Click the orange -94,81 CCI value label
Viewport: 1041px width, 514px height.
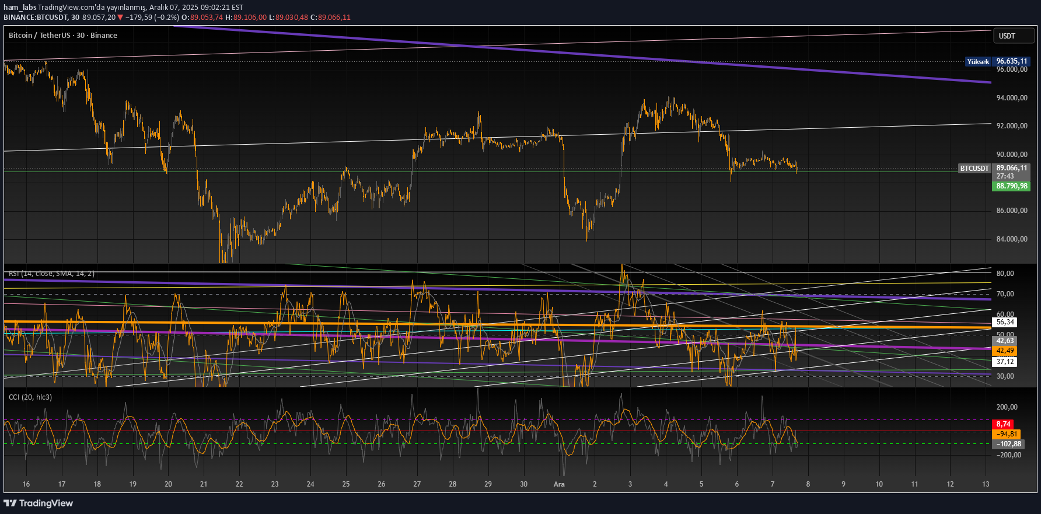tap(1007, 434)
